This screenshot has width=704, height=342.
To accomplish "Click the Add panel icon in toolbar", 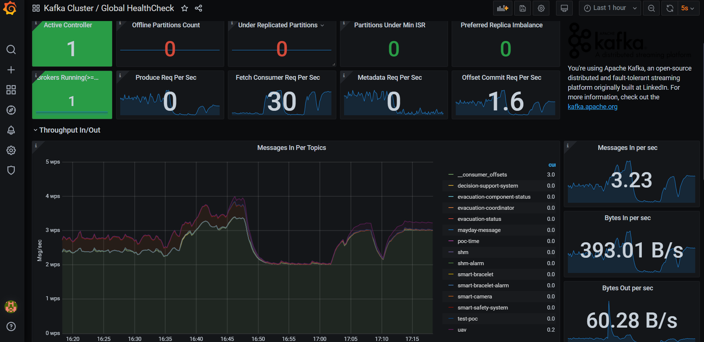I will point(502,8).
